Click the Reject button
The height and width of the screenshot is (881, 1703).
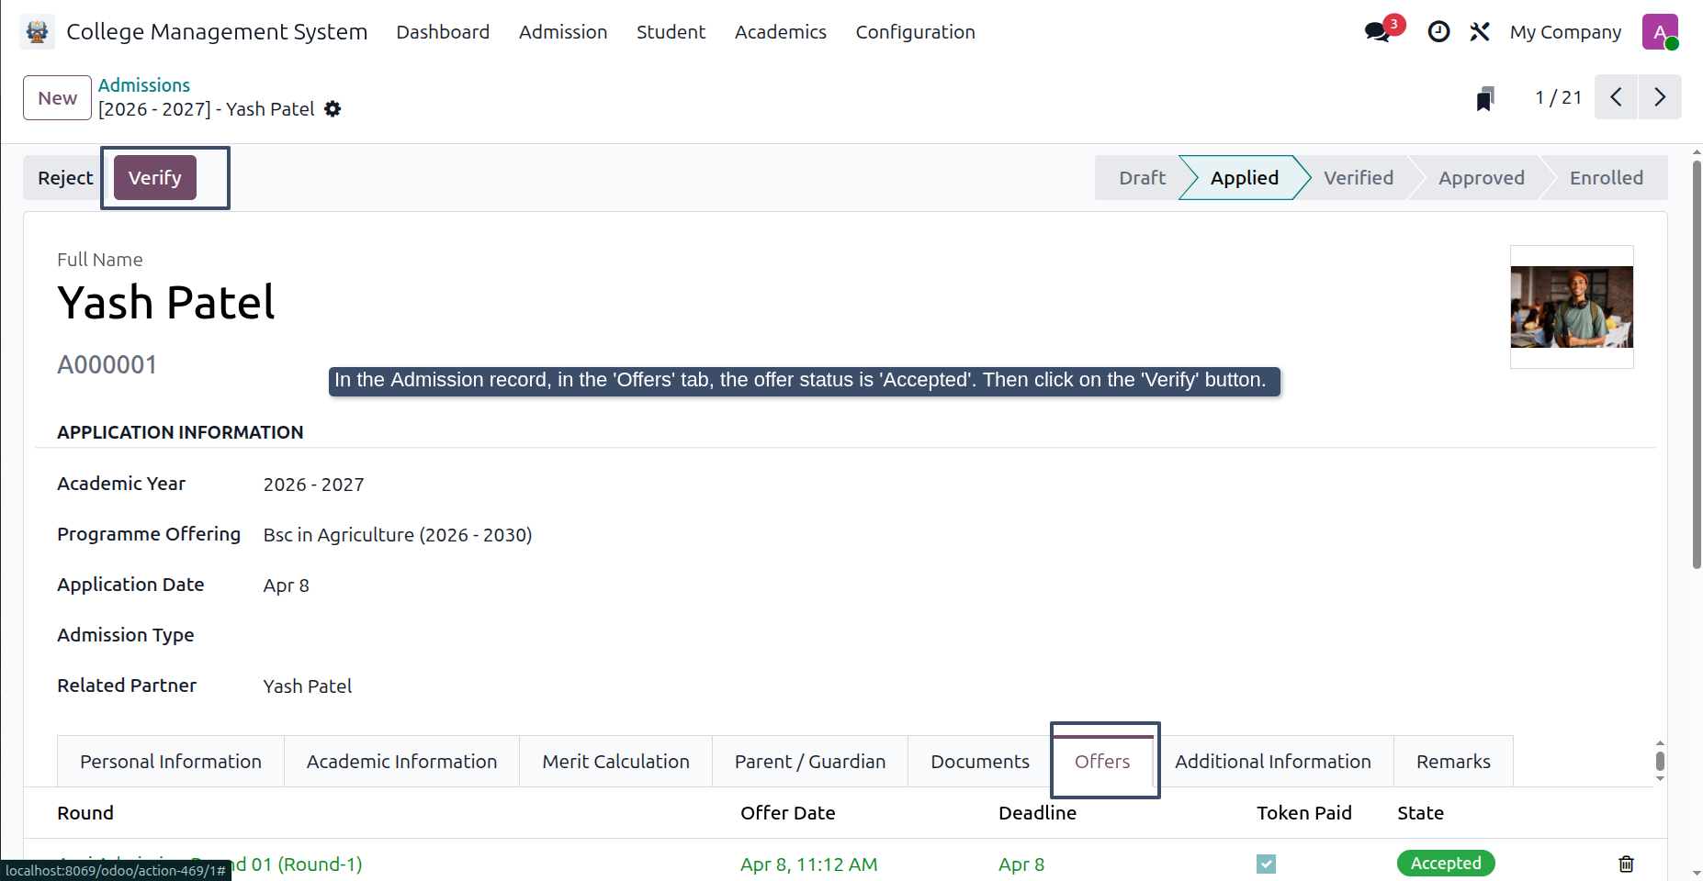tap(65, 178)
